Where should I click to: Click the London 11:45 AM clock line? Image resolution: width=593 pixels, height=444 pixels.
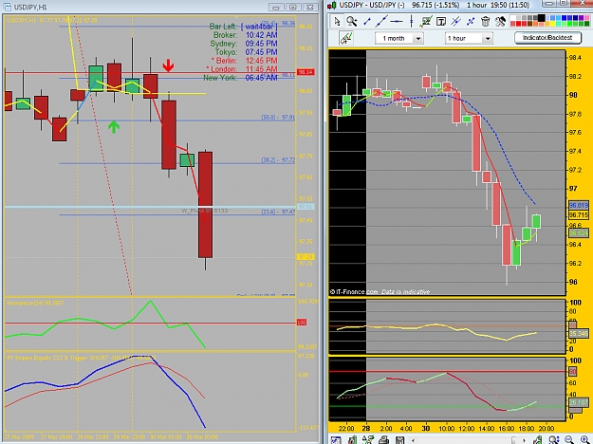point(242,69)
